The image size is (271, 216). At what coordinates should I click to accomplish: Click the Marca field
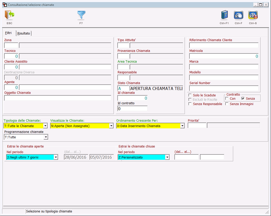click(224, 67)
